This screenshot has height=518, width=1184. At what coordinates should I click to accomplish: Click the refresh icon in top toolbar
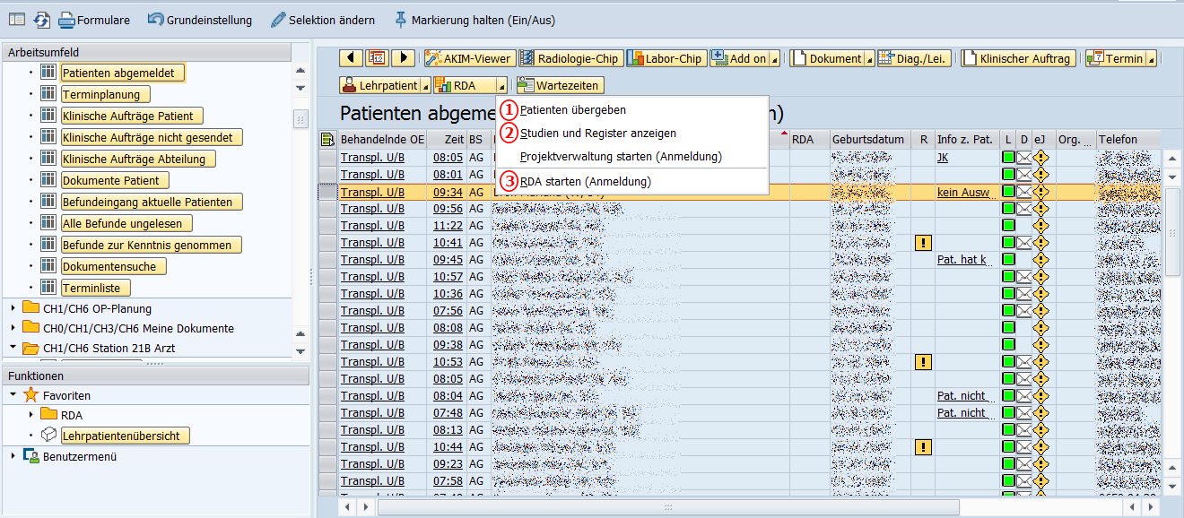[x=42, y=20]
